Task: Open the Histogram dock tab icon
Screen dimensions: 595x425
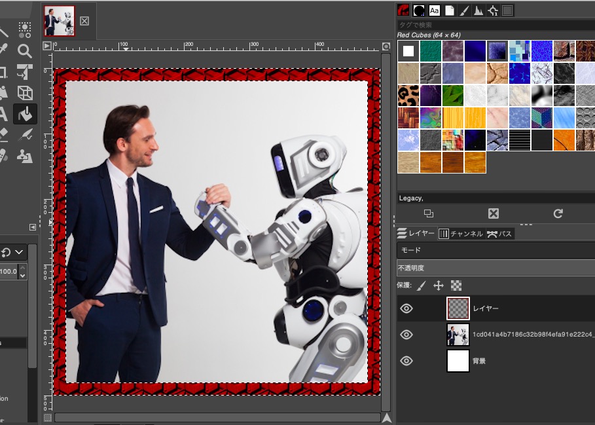Action: click(478, 10)
